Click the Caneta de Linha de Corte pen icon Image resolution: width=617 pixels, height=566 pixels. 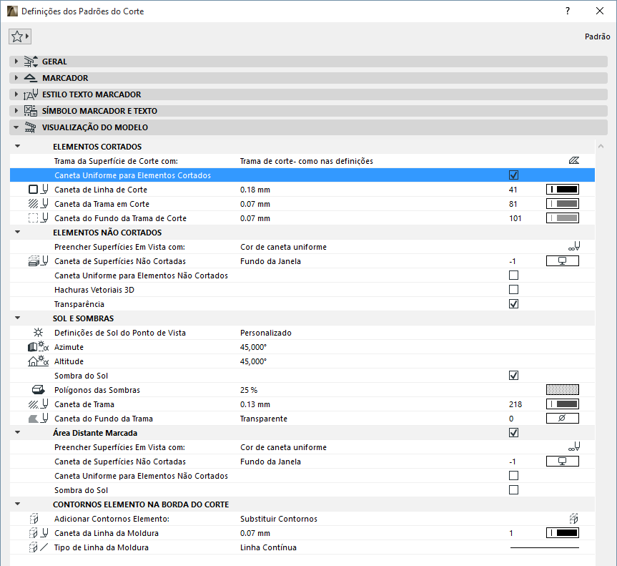tap(39, 190)
